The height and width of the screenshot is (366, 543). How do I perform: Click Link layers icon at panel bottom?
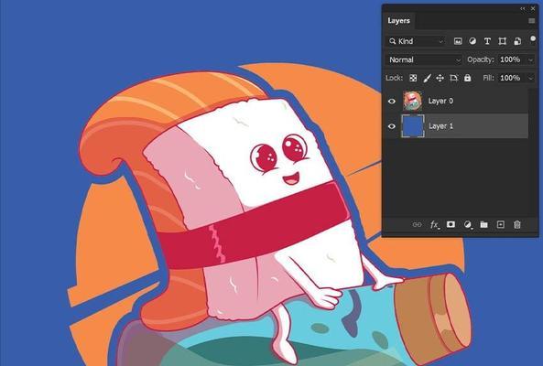click(x=417, y=225)
